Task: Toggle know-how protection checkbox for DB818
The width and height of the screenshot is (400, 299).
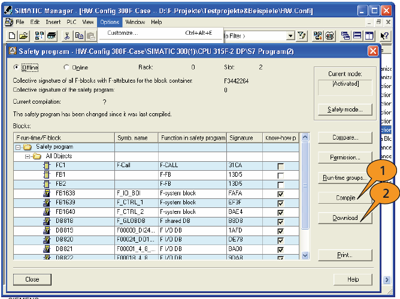Action: pyautogui.click(x=281, y=222)
